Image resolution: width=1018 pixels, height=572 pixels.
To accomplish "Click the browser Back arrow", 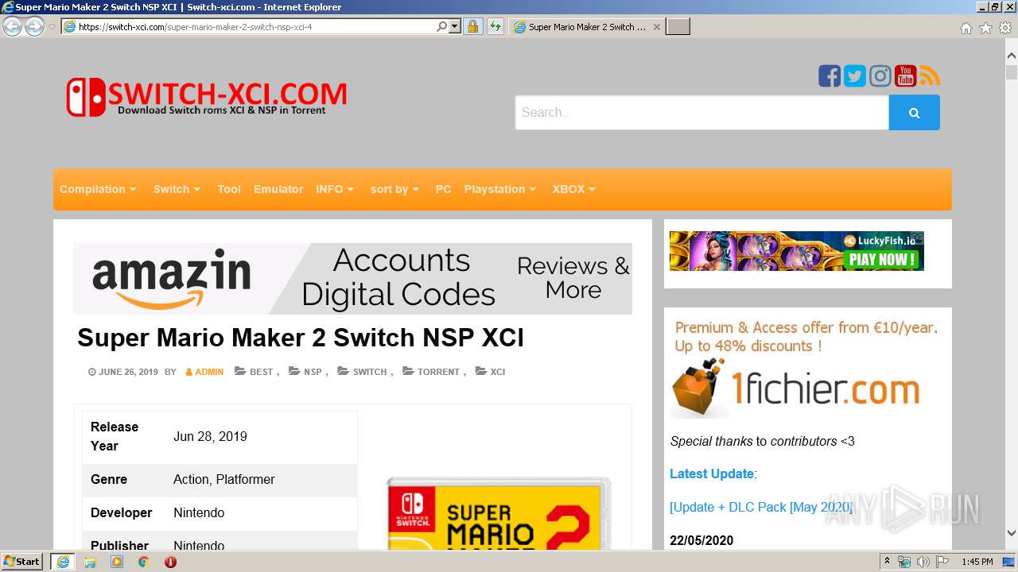I will pos(13,26).
